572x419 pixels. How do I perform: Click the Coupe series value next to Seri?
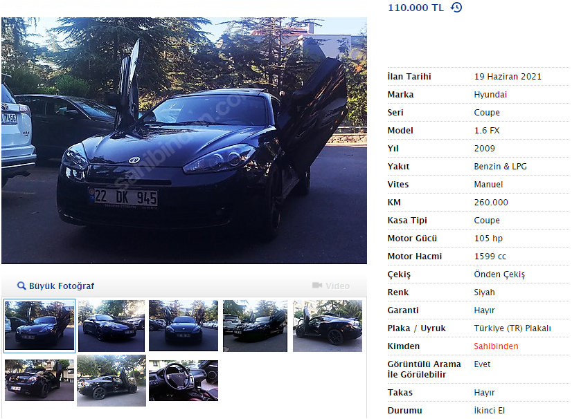click(x=487, y=113)
